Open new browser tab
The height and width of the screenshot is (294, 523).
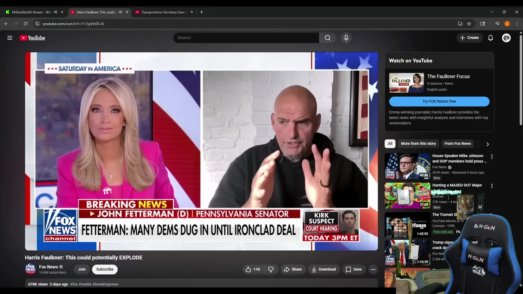click(x=201, y=12)
